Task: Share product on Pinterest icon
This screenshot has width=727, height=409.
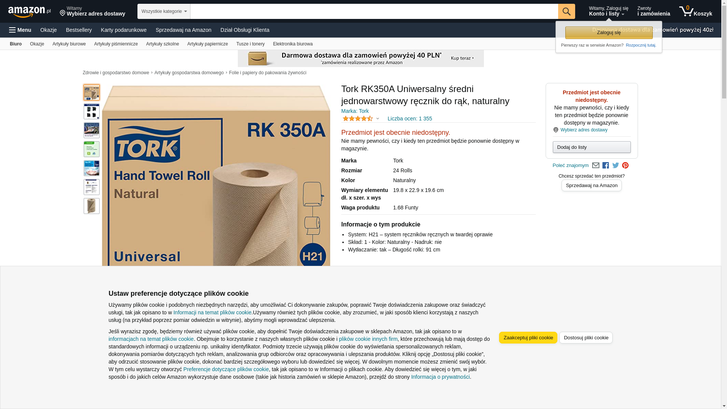Action: coord(626,165)
